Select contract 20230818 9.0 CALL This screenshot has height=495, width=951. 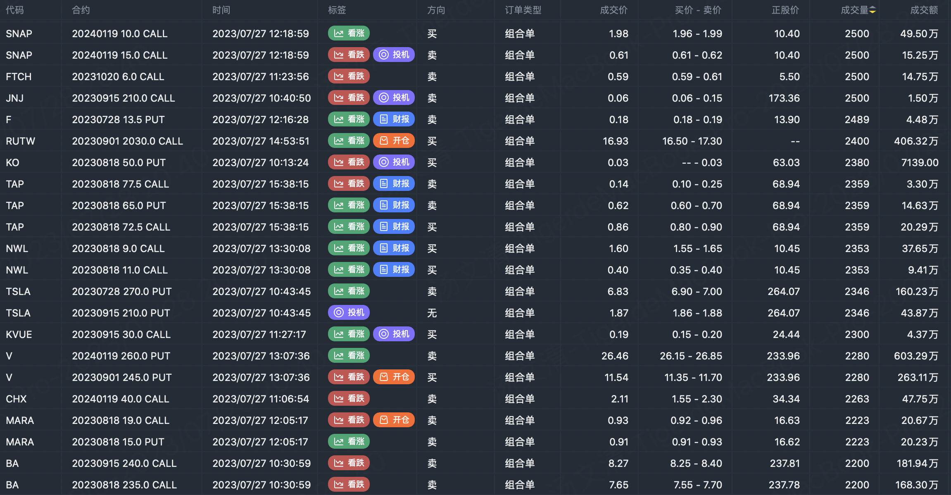coord(119,248)
